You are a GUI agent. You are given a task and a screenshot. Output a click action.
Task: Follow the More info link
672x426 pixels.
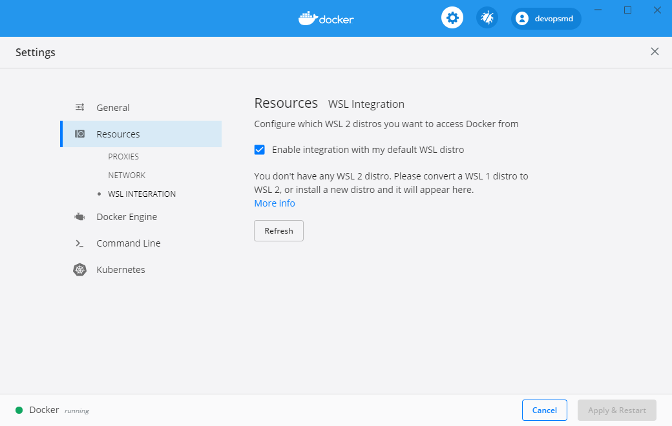[x=275, y=203]
